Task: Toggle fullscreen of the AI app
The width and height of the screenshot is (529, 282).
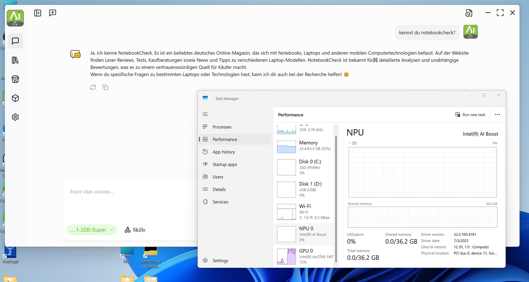Action: [x=500, y=13]
